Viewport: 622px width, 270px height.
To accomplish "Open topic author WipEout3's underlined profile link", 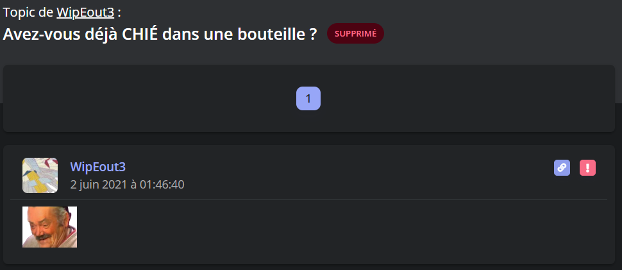I will (x=85, y=12).
